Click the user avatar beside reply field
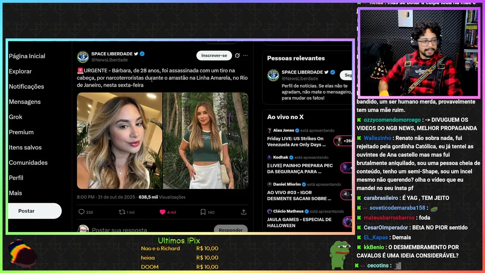 (x=83, y=229)
